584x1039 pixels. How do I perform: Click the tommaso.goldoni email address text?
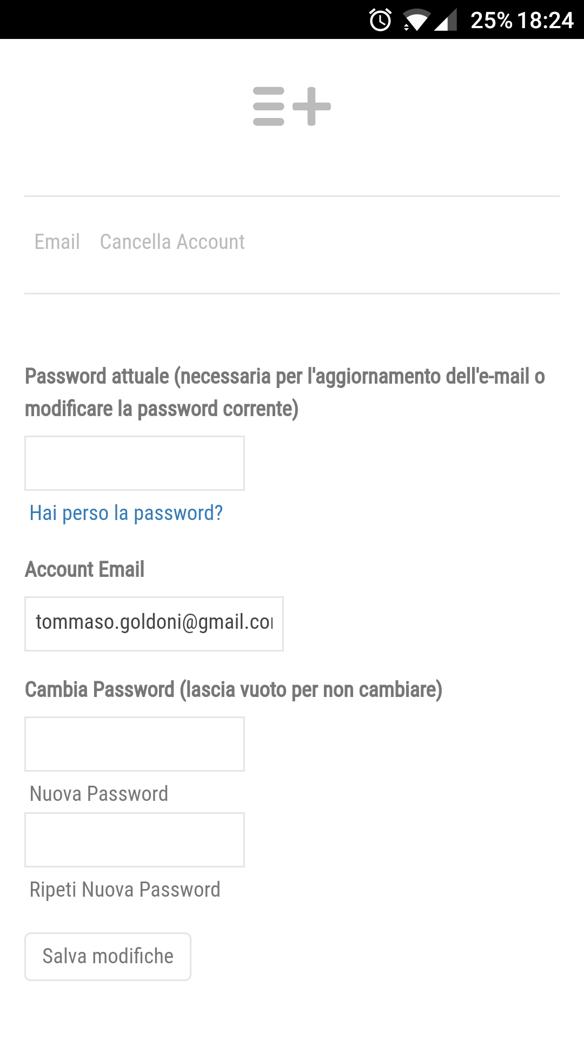154,622
